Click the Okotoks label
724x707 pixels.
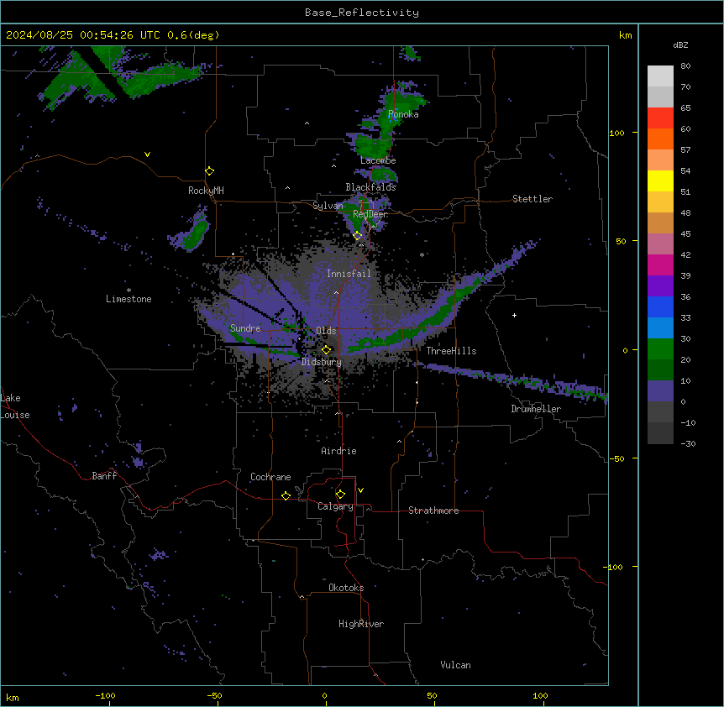(346, 588)
